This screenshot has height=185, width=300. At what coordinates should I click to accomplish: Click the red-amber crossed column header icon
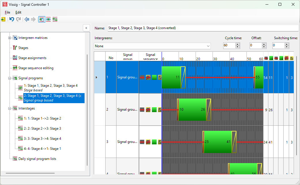pos(286,58)
